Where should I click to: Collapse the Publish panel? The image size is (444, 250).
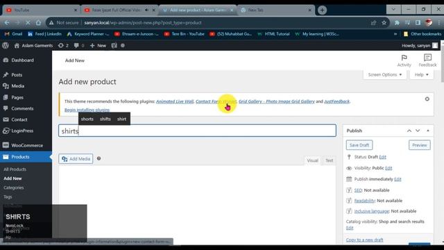(428, 131)
